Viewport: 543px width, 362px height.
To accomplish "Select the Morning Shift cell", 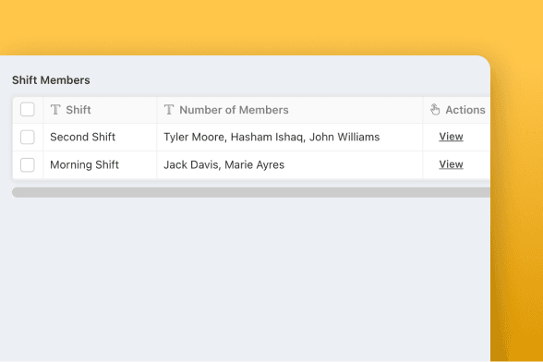I will [100, 165].
